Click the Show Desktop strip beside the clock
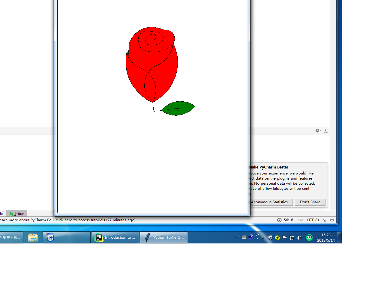The image size is (384, 307). click(x=340, y=237)
